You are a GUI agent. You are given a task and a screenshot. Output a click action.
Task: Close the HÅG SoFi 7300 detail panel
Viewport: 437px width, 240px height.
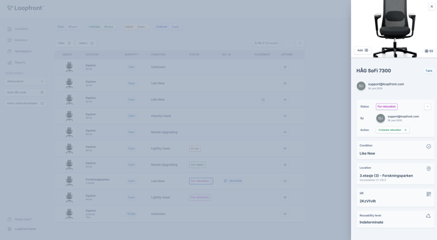(432, 7)
